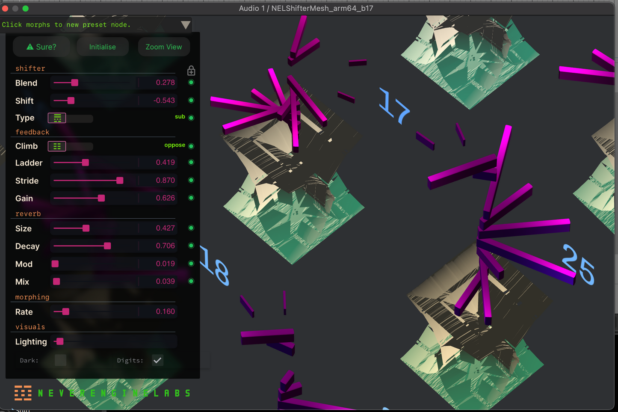The height and width of the screenshot is (412, 618).
Task: Toggle the green dot beside Type sub
Action: [191, 118]
